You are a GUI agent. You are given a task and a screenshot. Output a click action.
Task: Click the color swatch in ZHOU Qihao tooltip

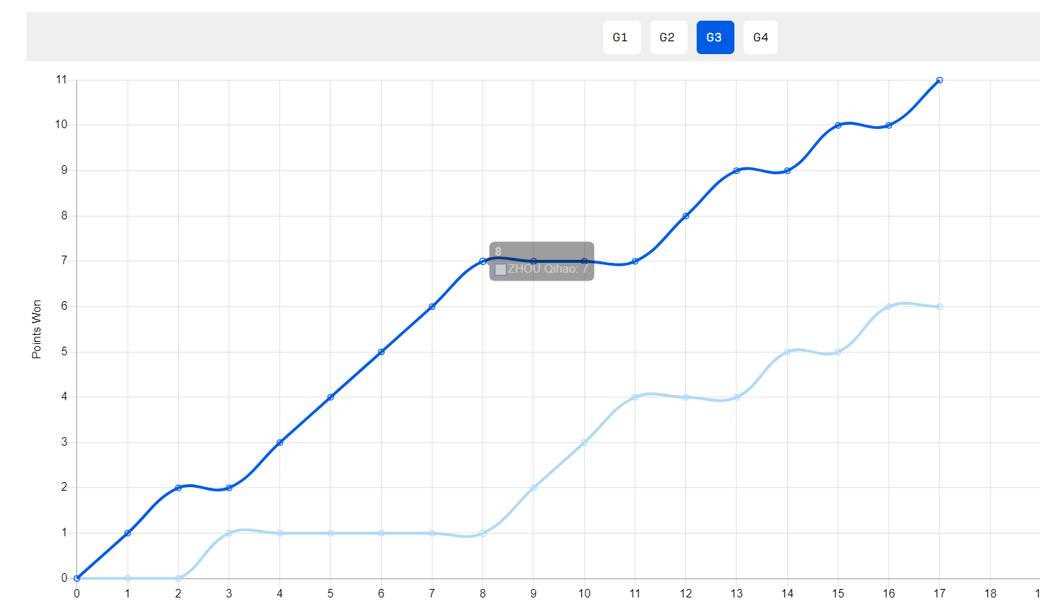coord(501,269)
